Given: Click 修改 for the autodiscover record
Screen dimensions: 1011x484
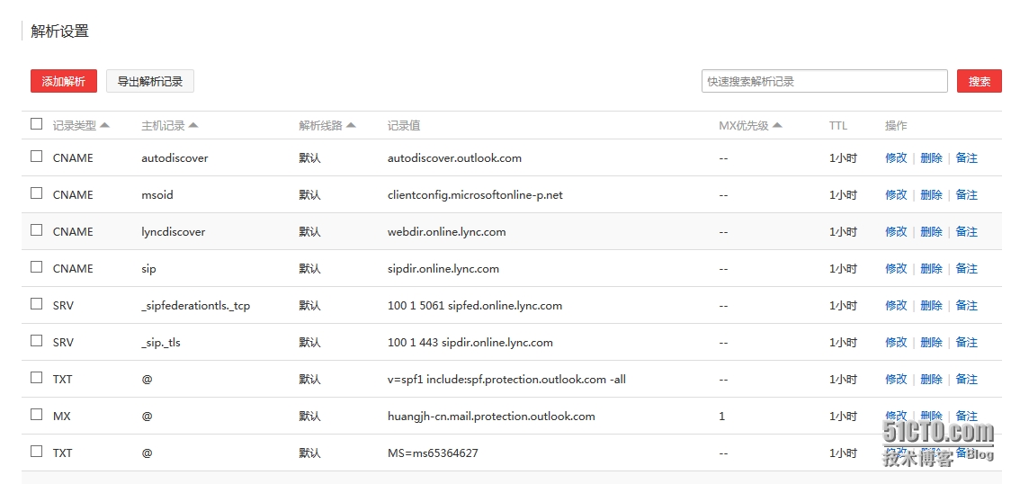Looking at the screenshot, I should (x=896, y=157).
